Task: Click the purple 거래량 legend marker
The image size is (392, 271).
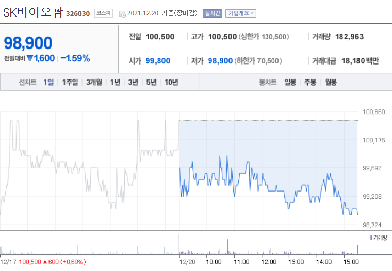Action: pyautogui.click(x=371, y=237)
